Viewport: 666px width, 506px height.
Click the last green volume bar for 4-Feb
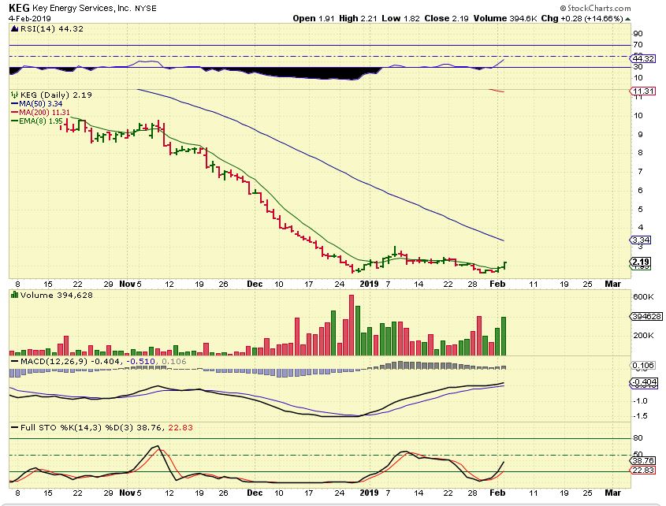pyautogui.click(x=504, y=336)
